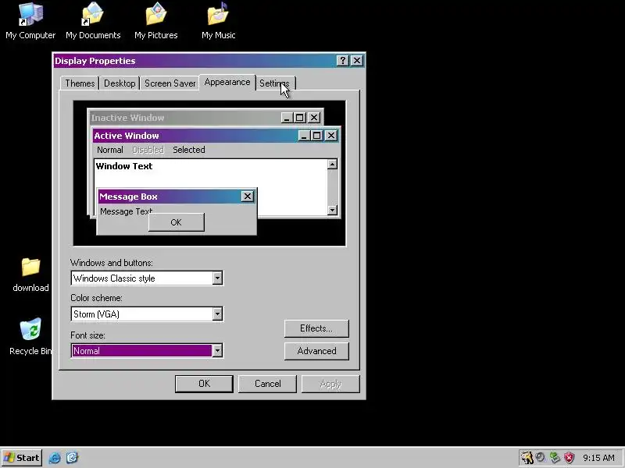Select the My Documents desktop icon

93,22
